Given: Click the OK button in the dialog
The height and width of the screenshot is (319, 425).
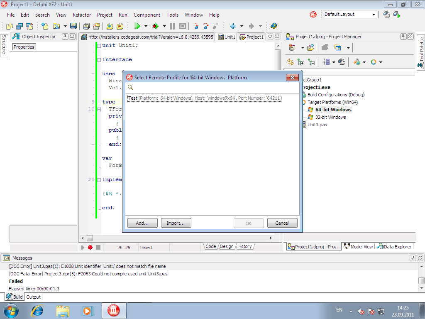Looking at the screenshot, I should 249,223.
